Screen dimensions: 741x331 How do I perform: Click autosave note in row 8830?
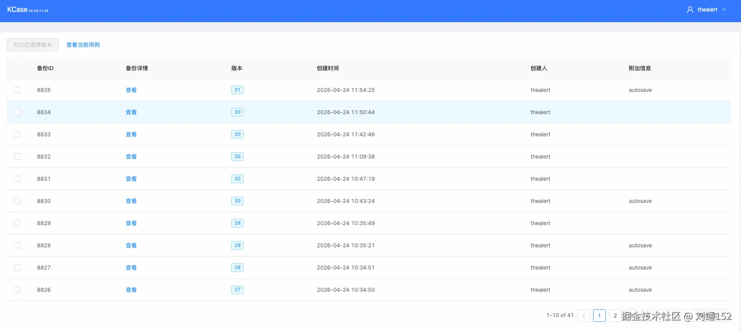[640, 201]
